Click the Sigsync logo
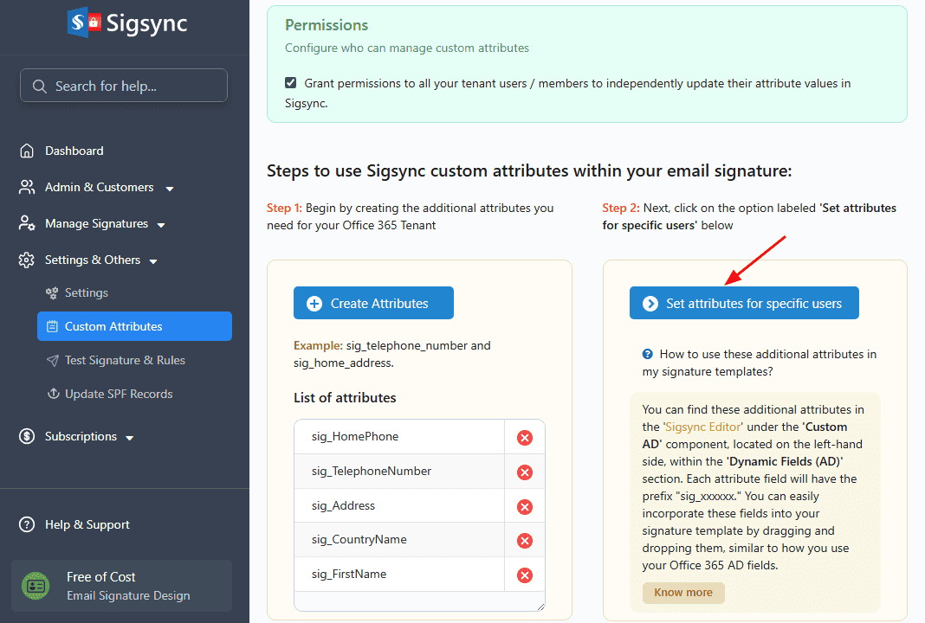The width and height of the screenshot is (925, 623). pos(126,23)
